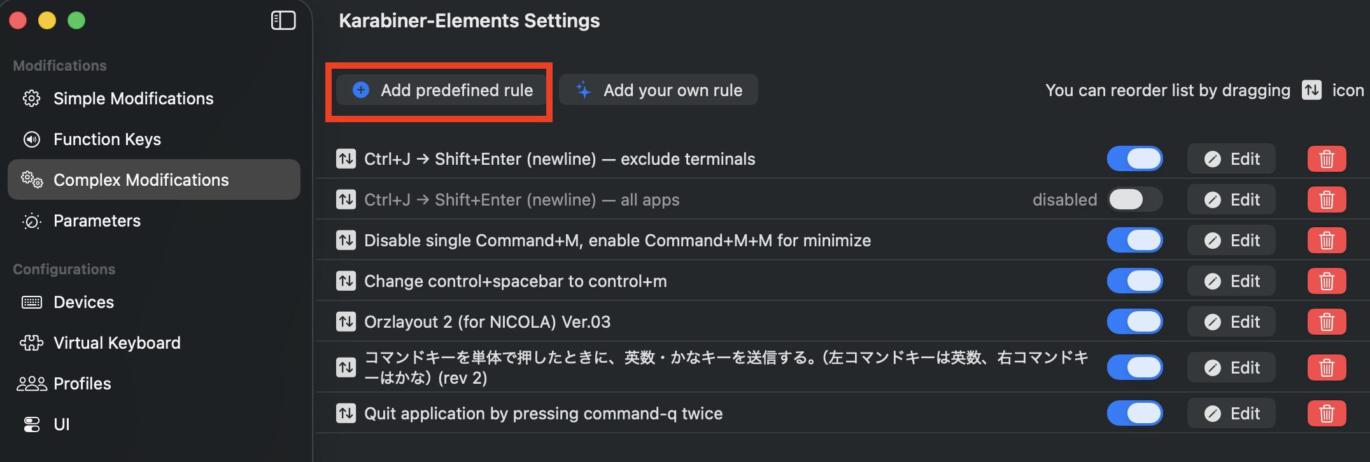The image size is (1370, 462).
Task: Click reorder handle of Quit application rule
Action: coord(346,414)
